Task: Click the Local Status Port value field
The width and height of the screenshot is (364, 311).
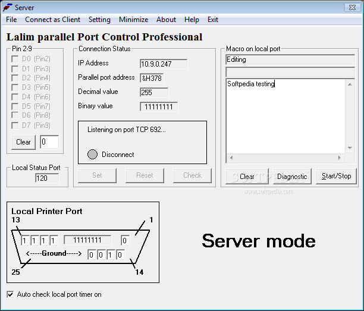Action: (47, 178)
